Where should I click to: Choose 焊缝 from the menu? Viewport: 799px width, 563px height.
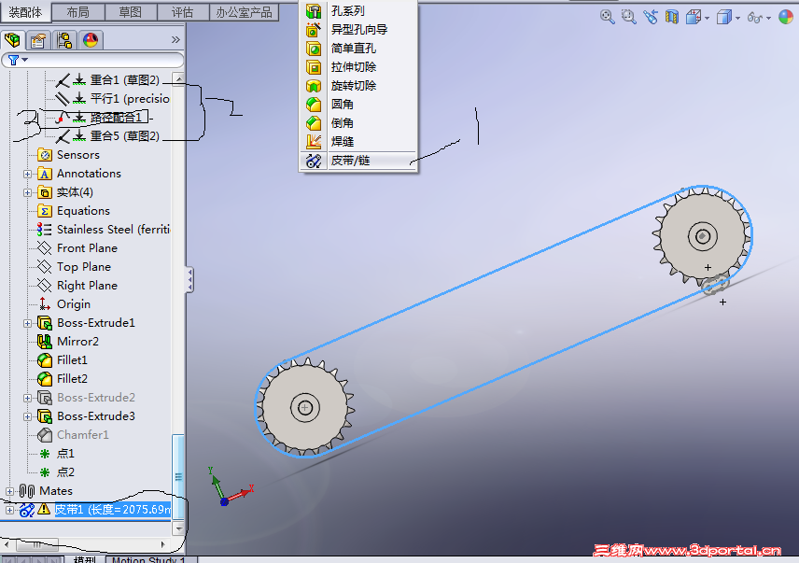point(358,142)
